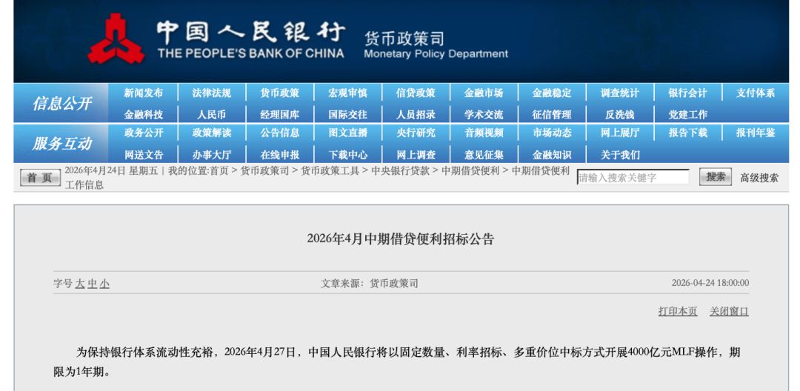
Task: Follow breadcrumb link 中央银行贷款
Action: click(401, 171)
